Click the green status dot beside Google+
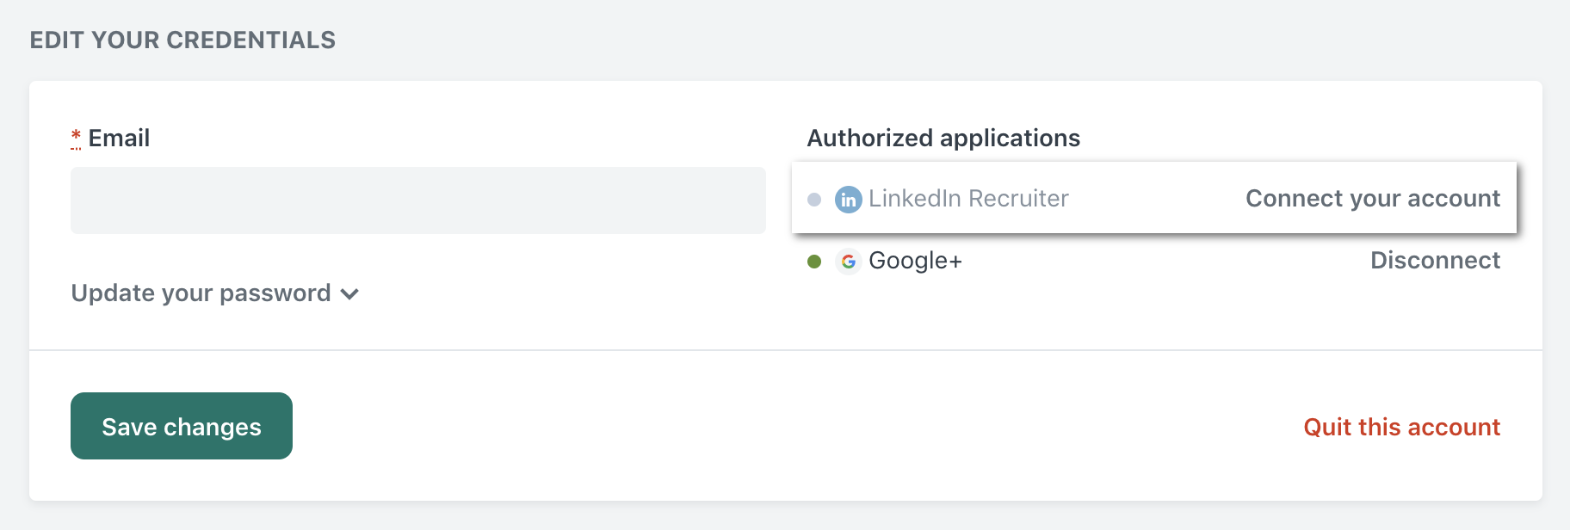Screen dimensions: 1570x530 (x=814, y=262)
